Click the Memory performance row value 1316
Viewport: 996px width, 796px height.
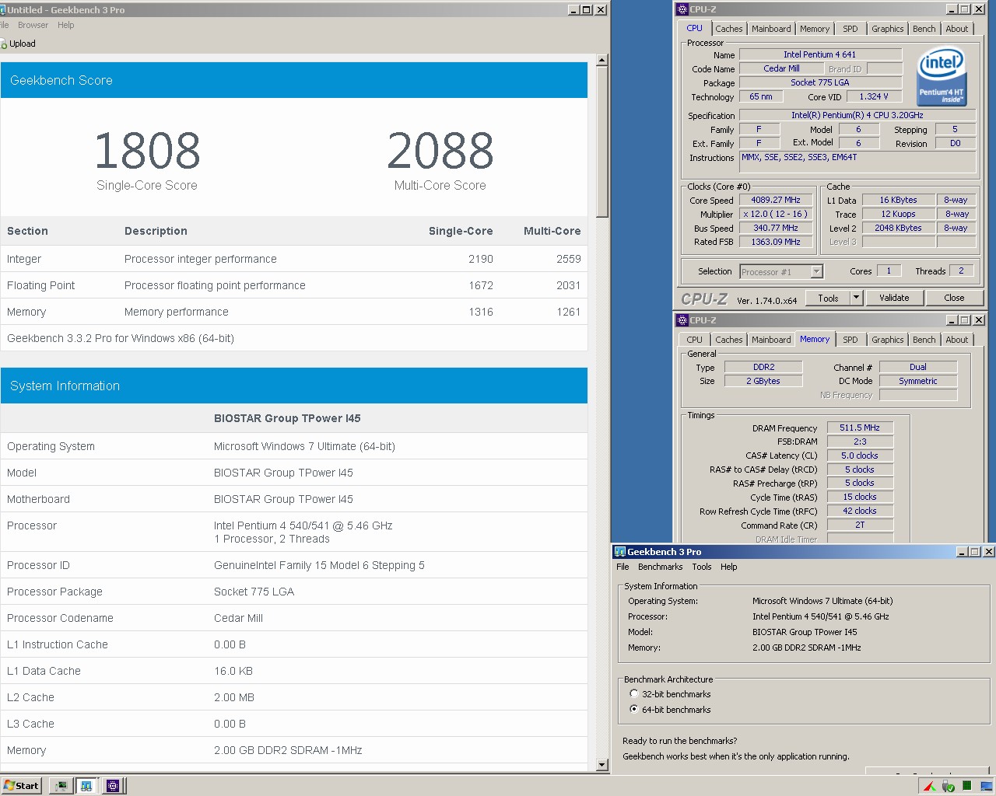(x=481, y=312)
